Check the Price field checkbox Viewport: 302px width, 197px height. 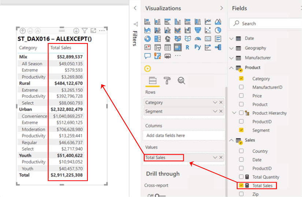click(241, 96)
